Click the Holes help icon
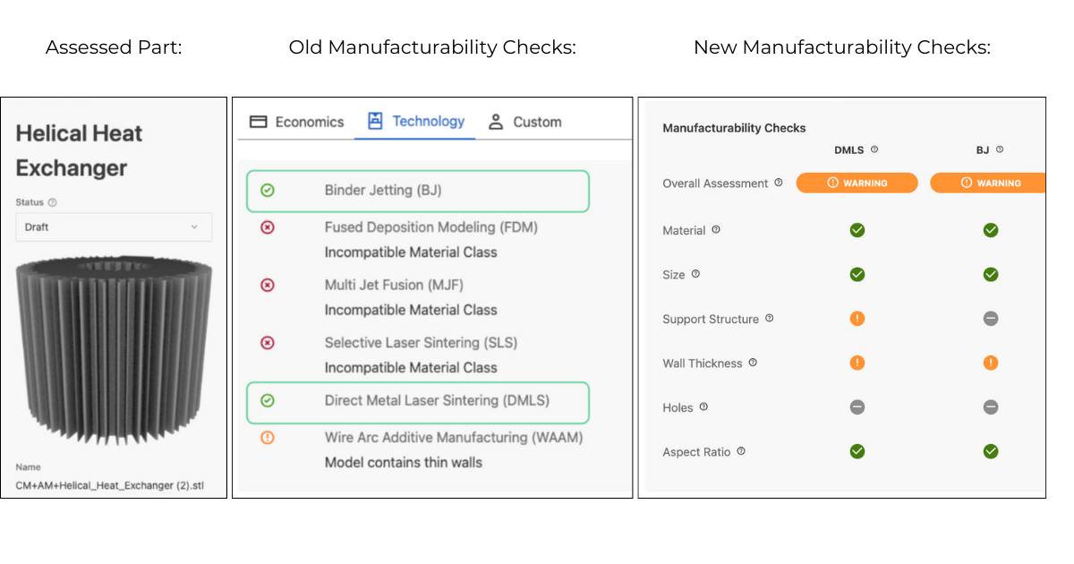The image size is (1074, 564). (703, 407)
